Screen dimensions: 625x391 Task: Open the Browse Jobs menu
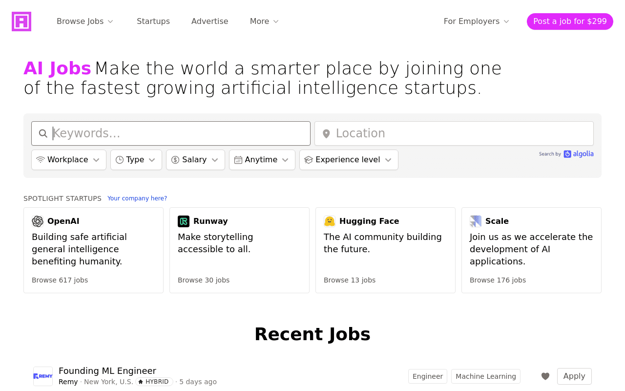85,22
